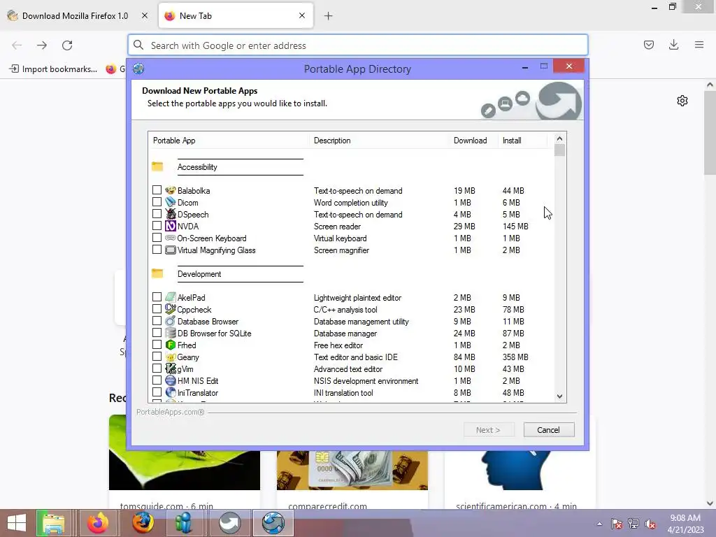Click the Portable App column header
This screenshot has width=716, height=537.
229,141
